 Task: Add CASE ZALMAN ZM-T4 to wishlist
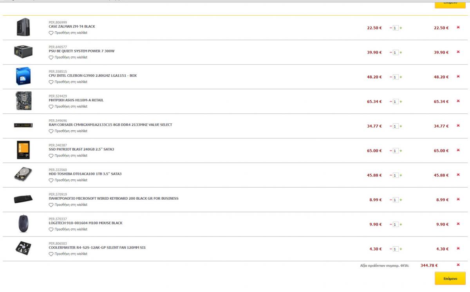[x=68, y=33]
